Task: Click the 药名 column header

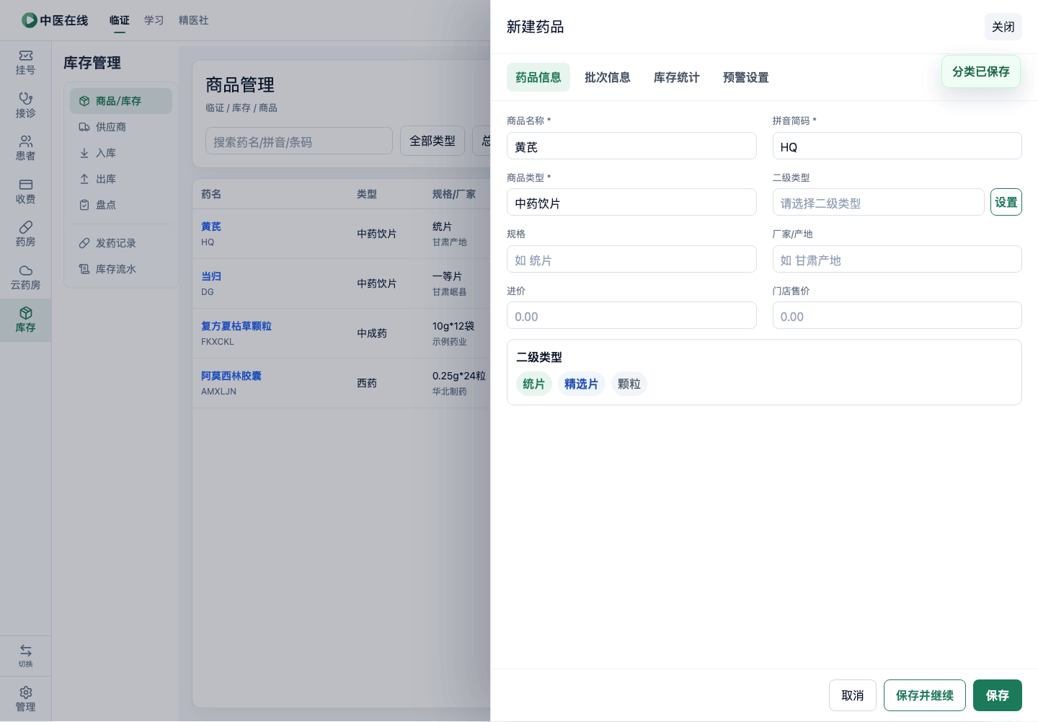Action: 211,194
